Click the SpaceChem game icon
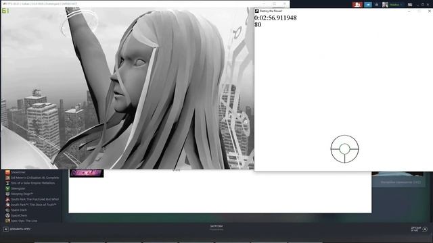Viewport: 433px width, 243px height. (x=7, y=215)
